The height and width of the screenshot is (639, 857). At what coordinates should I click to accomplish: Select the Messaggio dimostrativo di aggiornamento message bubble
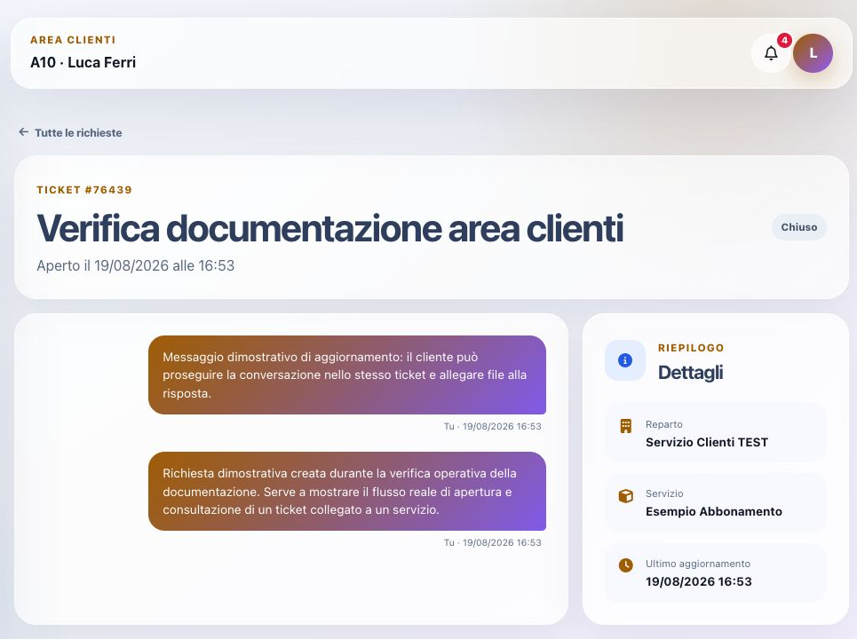[347, 375]
